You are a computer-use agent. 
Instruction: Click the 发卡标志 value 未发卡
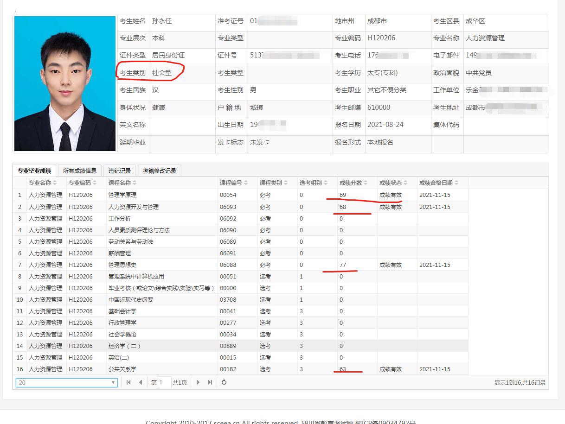point(260,142)
